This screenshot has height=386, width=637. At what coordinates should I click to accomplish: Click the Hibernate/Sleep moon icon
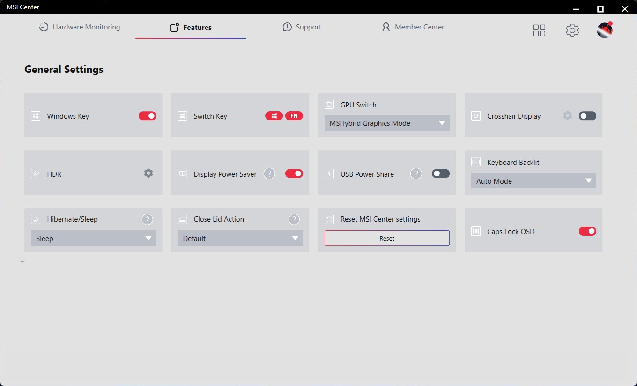pyautogui.click(x=36, y=219)
